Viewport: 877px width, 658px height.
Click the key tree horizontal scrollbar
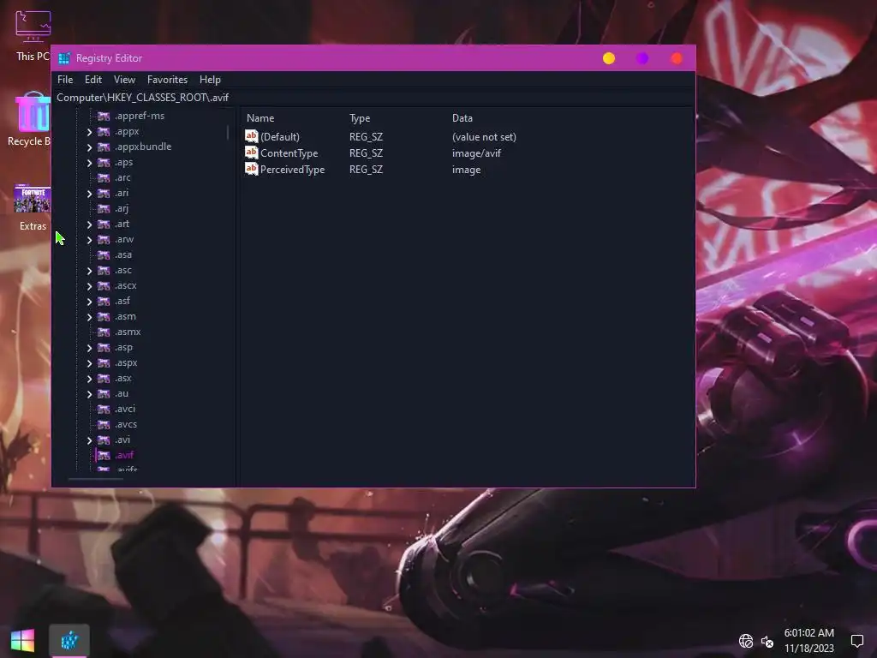[x=96, y=479]
